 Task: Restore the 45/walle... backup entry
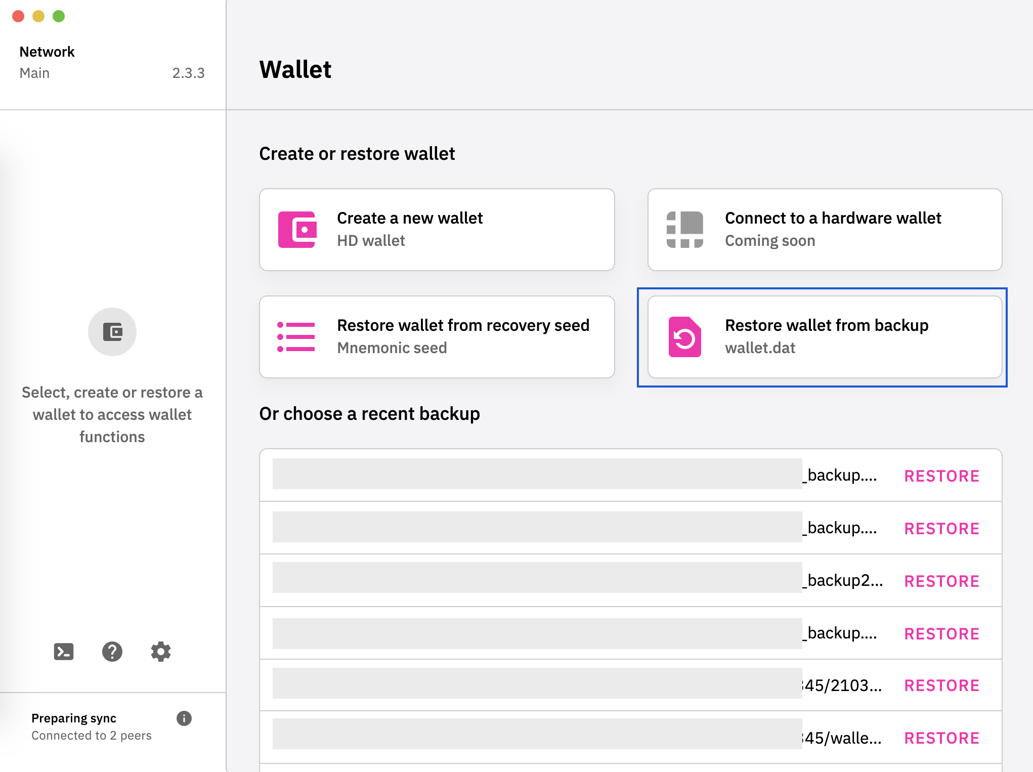tap(941, 738)
